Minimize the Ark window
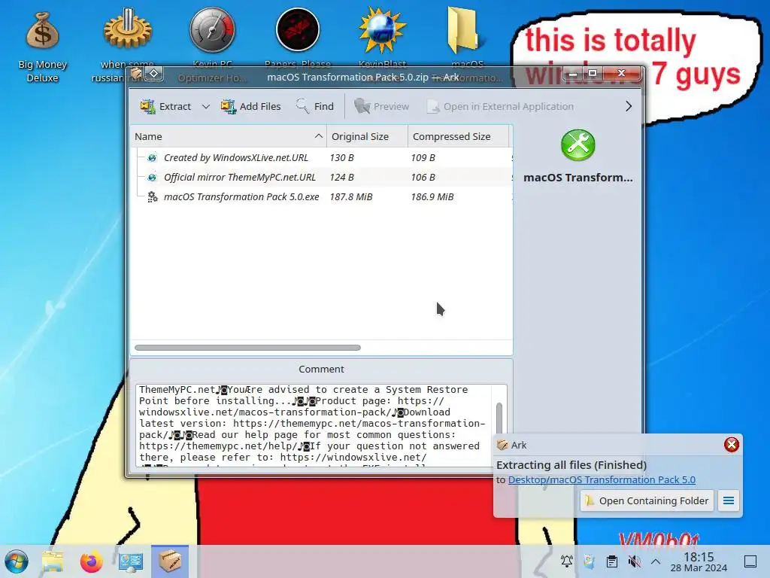 (x=573, y=74)
